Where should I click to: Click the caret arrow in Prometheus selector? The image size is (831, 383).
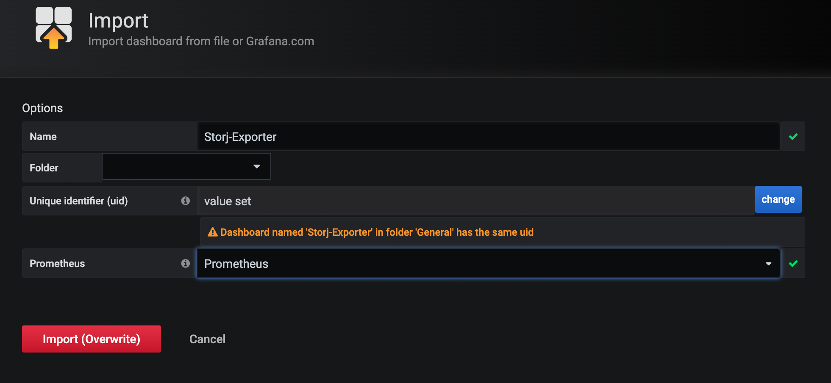click(768, 264)
